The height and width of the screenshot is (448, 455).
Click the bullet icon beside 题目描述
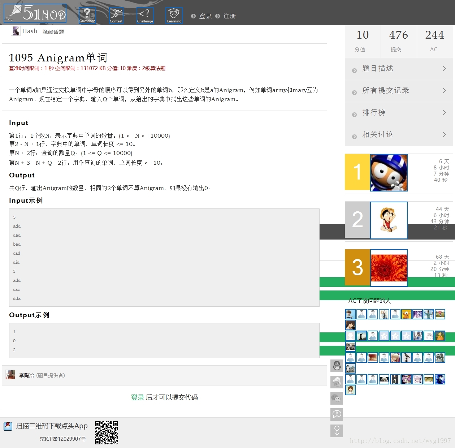tap(354, 70)
